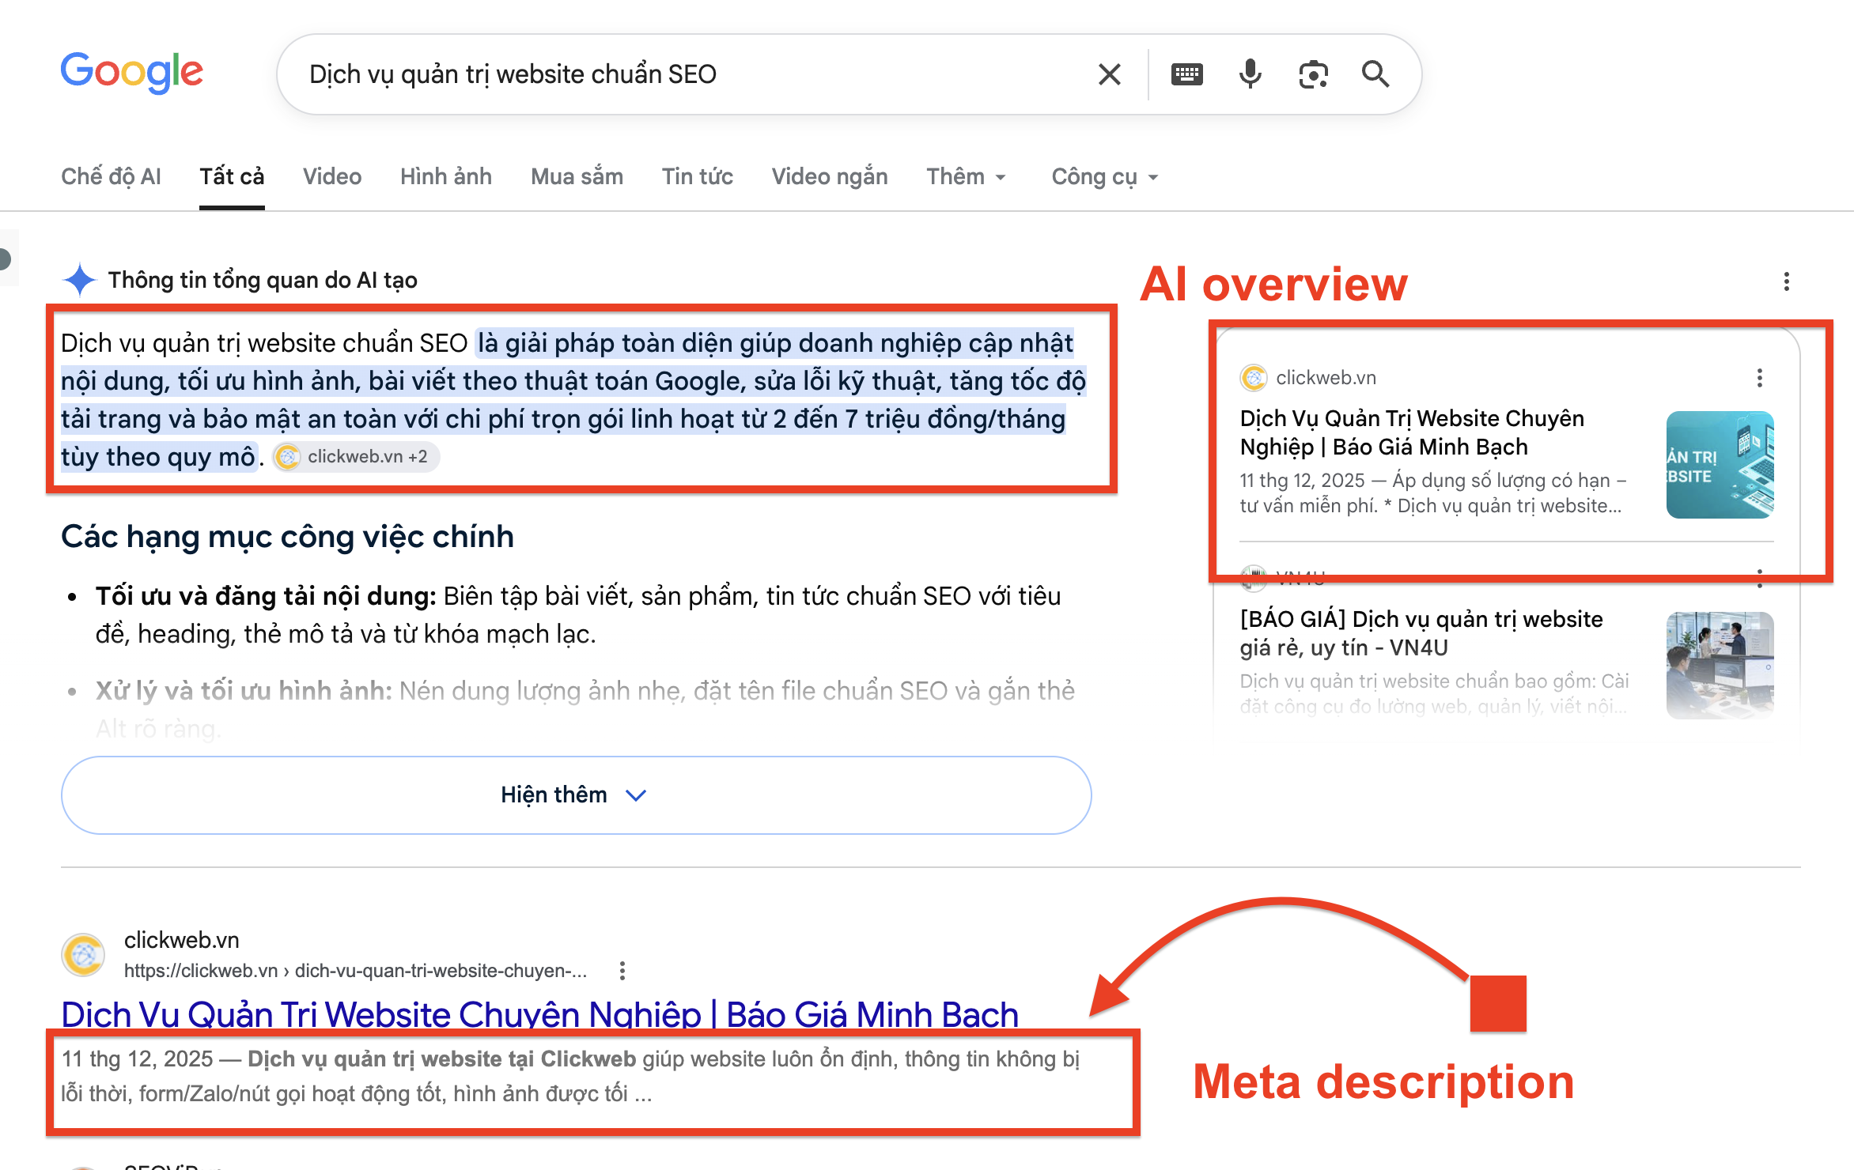Click 'Tối ưu và đăng tải nội dung:' bullet
Screen dimensions: 1854x1170
click(x=266, y=596)
